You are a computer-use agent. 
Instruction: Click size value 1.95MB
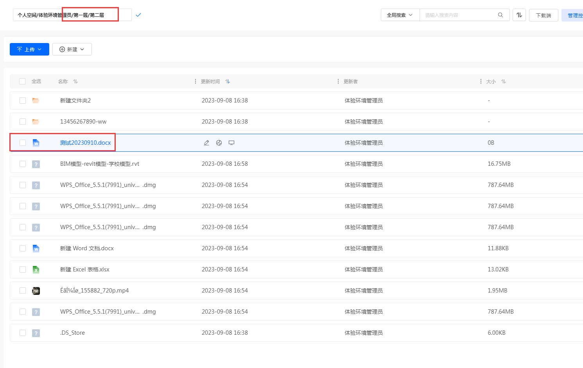(497, 291)
